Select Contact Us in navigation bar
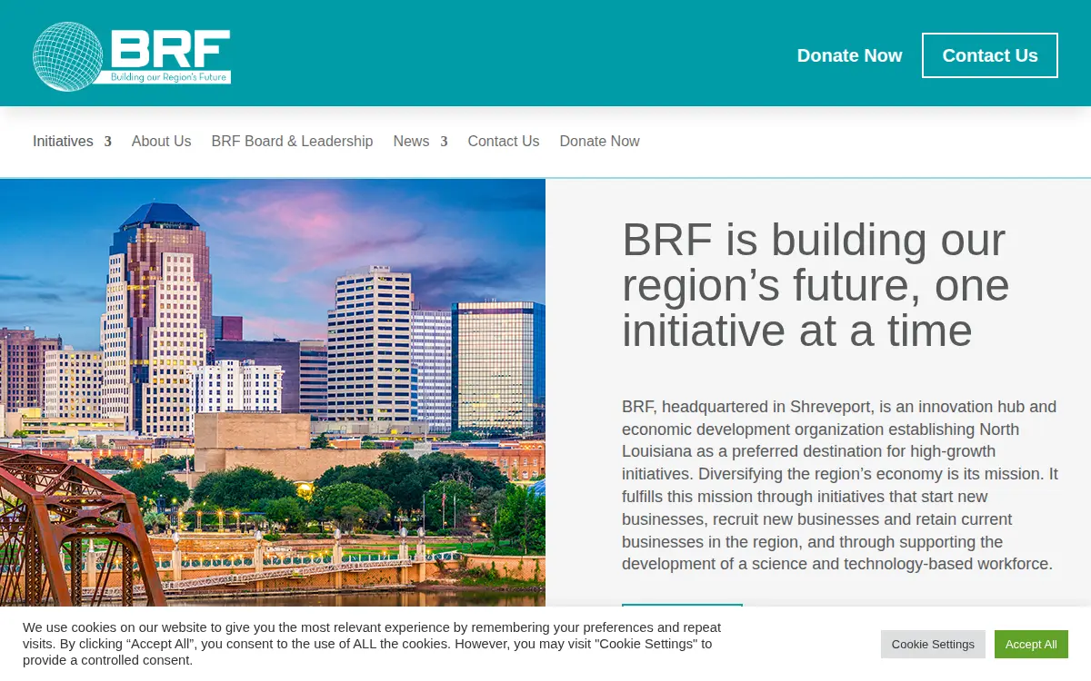The height and width of the screenshot is (681, 1091). [504, 142]
